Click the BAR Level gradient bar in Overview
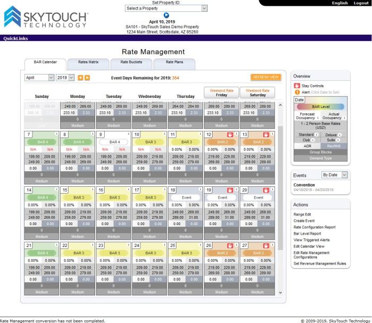Screen dimensions: 372x323 320,106
